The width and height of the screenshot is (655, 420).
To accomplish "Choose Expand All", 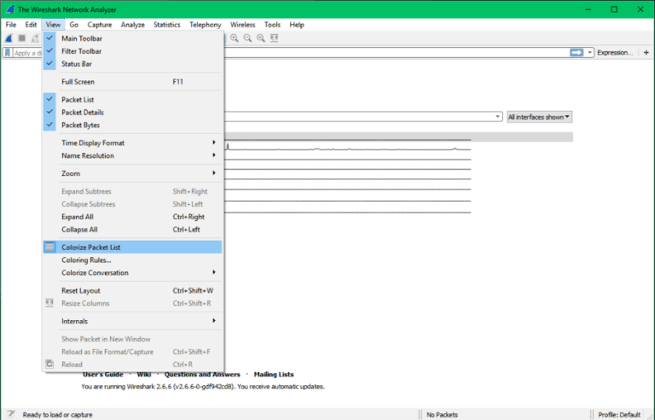I will point(132,217).
